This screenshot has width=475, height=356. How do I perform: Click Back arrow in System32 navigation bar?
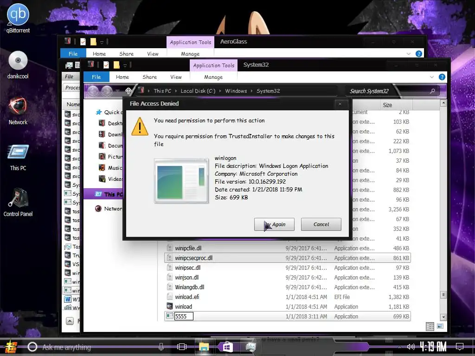[x=93, y=91]
